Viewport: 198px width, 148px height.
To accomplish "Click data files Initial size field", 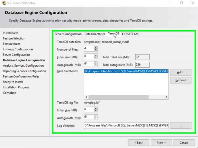I will 89,56.
